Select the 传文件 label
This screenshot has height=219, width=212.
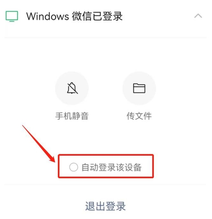[x=139, y=116]
